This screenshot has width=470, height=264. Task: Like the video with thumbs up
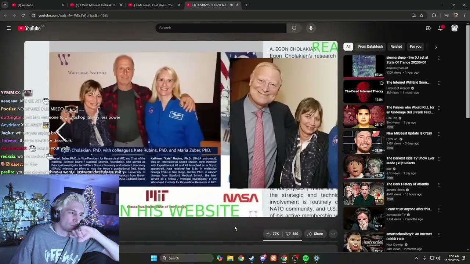[272, 234]
